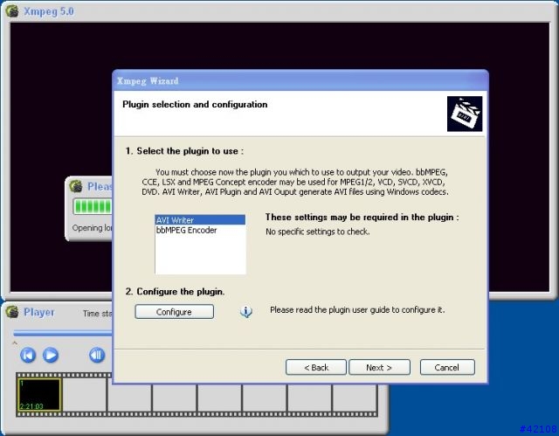Go to the Next wizard step
Viewport: 559px width, 436px height.
(x=379, y=367)
